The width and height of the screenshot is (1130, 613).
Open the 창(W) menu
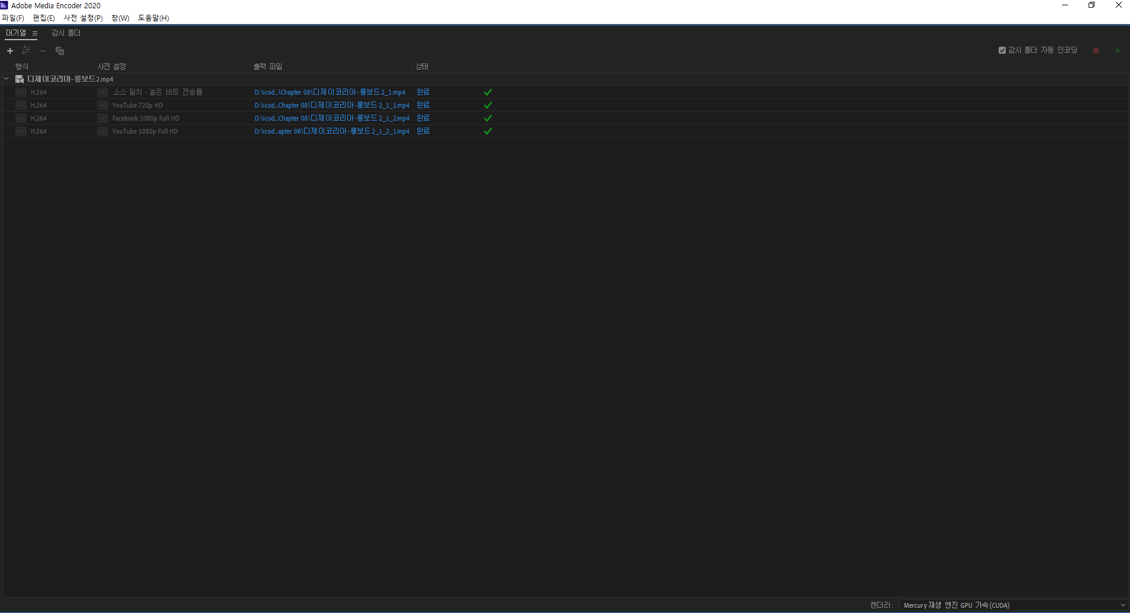click(120, 18)
